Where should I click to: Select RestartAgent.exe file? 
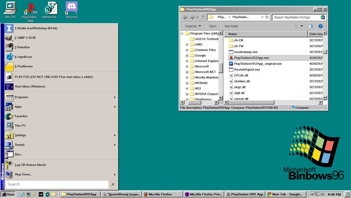(x=244, y=70)
